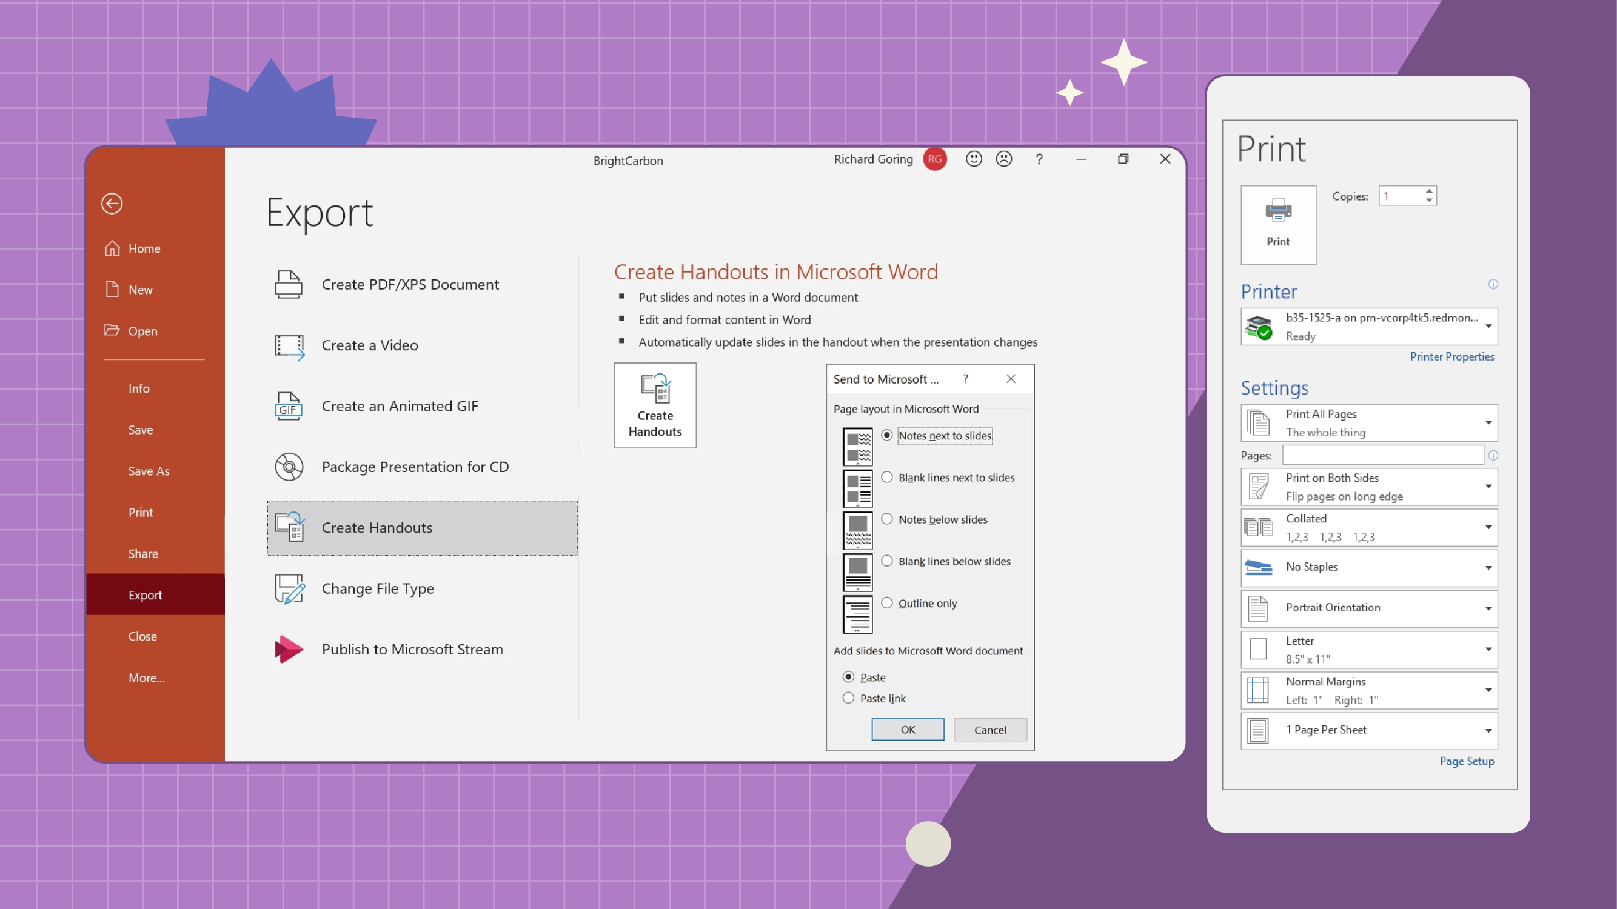
Task: Select Export from the left sidebar menu
Action: (146, 594)
